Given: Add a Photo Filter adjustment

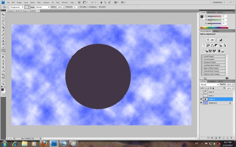Looking at the screenshot, I should (x=220, y=45).
